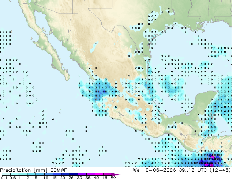Select the navy swatch between 25 and 30

(x=74, y=174)
